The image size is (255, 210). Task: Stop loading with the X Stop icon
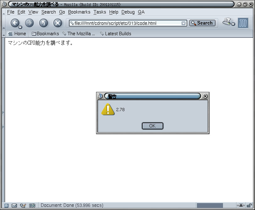(x=58, y=23)
